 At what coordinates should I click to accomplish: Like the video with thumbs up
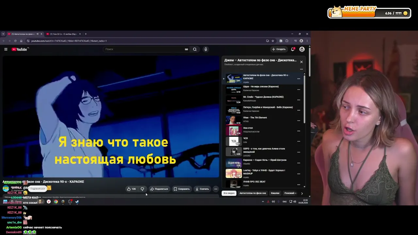pyautogui.click(x=131, y=189)
